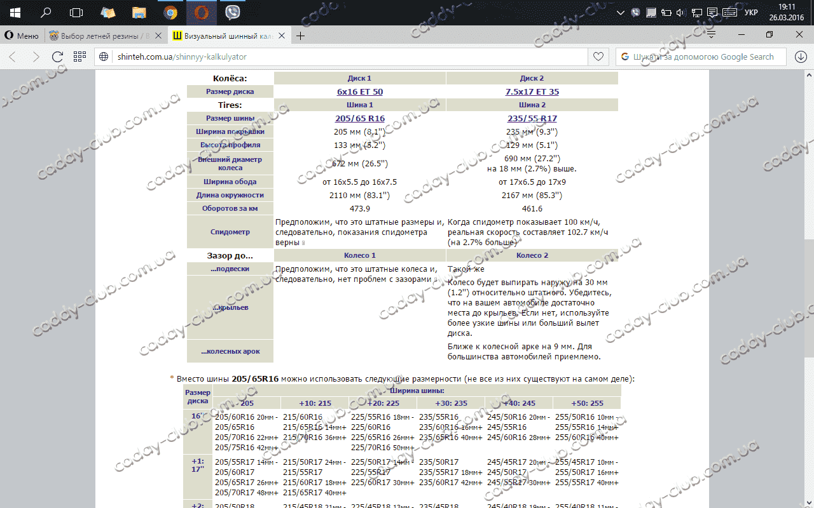The width and height of the screenshot is (814, 508).
Task: Open the Opera 'Меню' menu
Action: 22,36
